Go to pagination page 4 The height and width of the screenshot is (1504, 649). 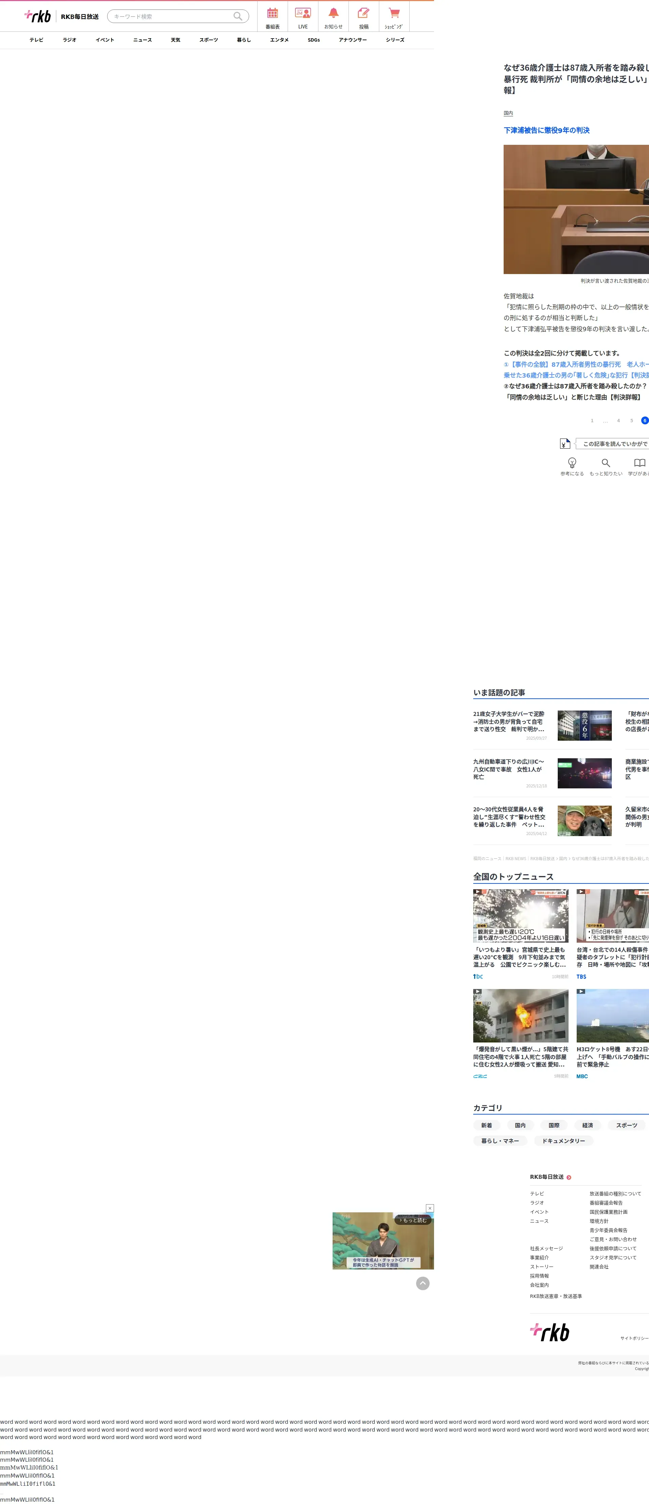(x=618, y=421)
